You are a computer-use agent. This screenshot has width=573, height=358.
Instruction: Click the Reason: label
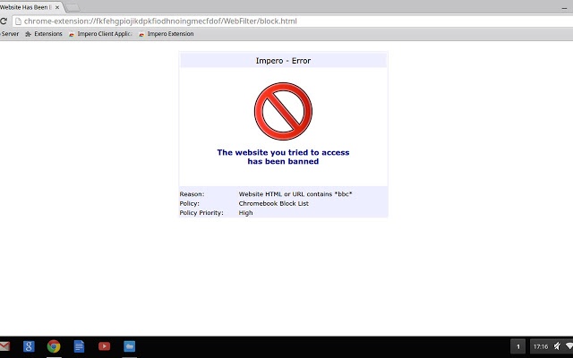coord(192,194)
